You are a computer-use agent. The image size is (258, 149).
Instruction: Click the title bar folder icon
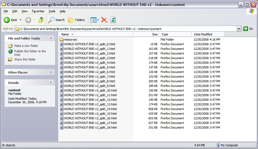(x=4, y=4)
